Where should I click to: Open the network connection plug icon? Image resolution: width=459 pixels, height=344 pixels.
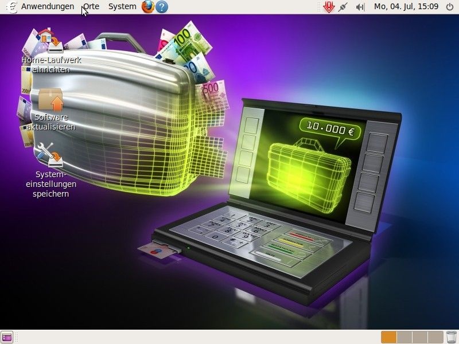(x=343, y=7)
